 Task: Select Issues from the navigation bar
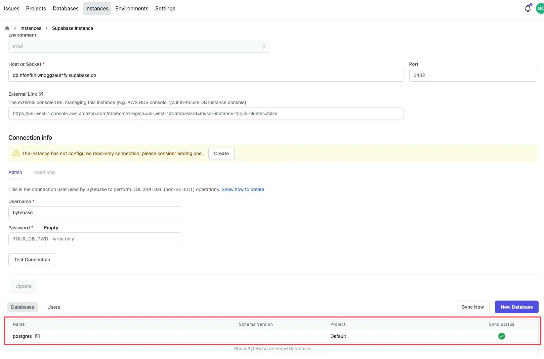(11, 8)
